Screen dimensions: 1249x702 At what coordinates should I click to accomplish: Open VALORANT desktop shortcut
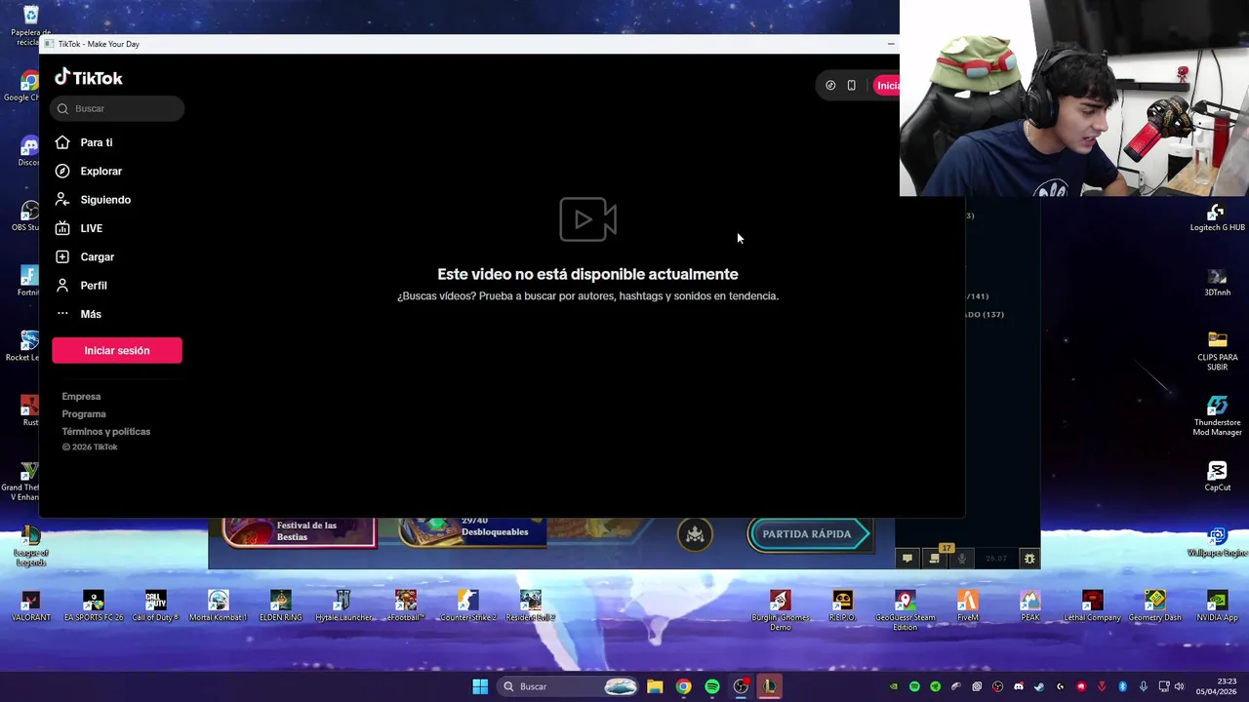point(30,605)
